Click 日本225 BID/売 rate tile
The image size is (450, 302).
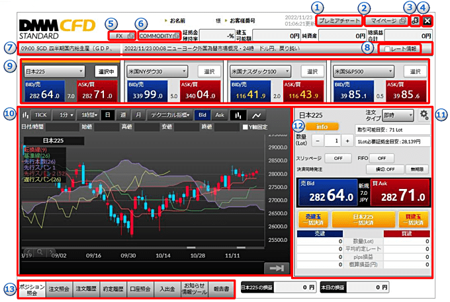pos(44,91)
